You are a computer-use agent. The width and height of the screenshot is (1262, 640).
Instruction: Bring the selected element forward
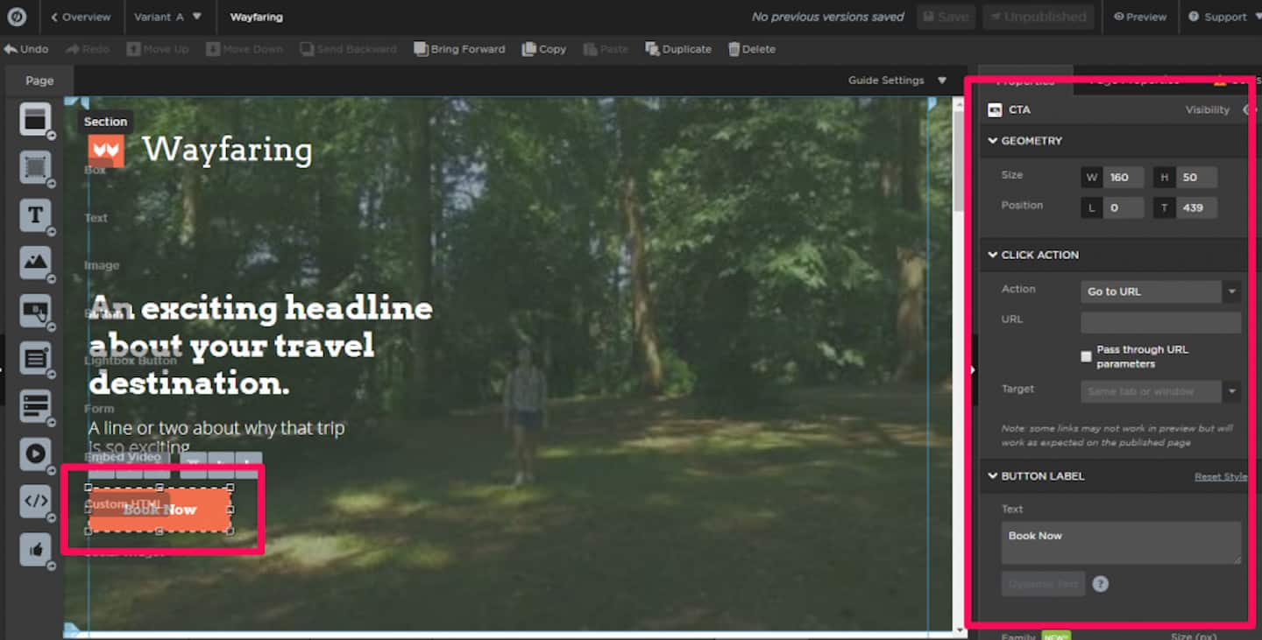[459, 49]
